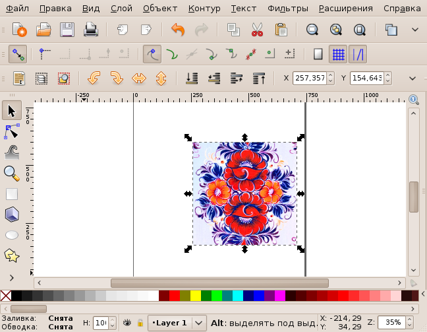
Task: Expand tool controls bar overflow chevron
Action: [413, 79]
